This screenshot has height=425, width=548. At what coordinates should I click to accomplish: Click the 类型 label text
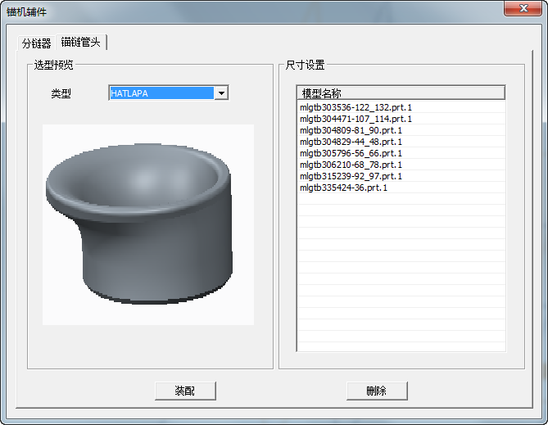point(61,94)
